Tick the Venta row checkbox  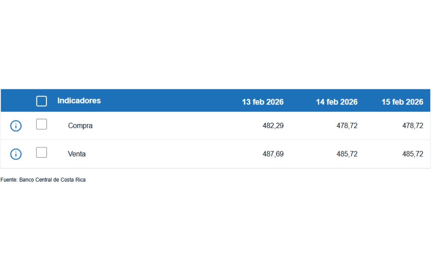tap(41, 152)
